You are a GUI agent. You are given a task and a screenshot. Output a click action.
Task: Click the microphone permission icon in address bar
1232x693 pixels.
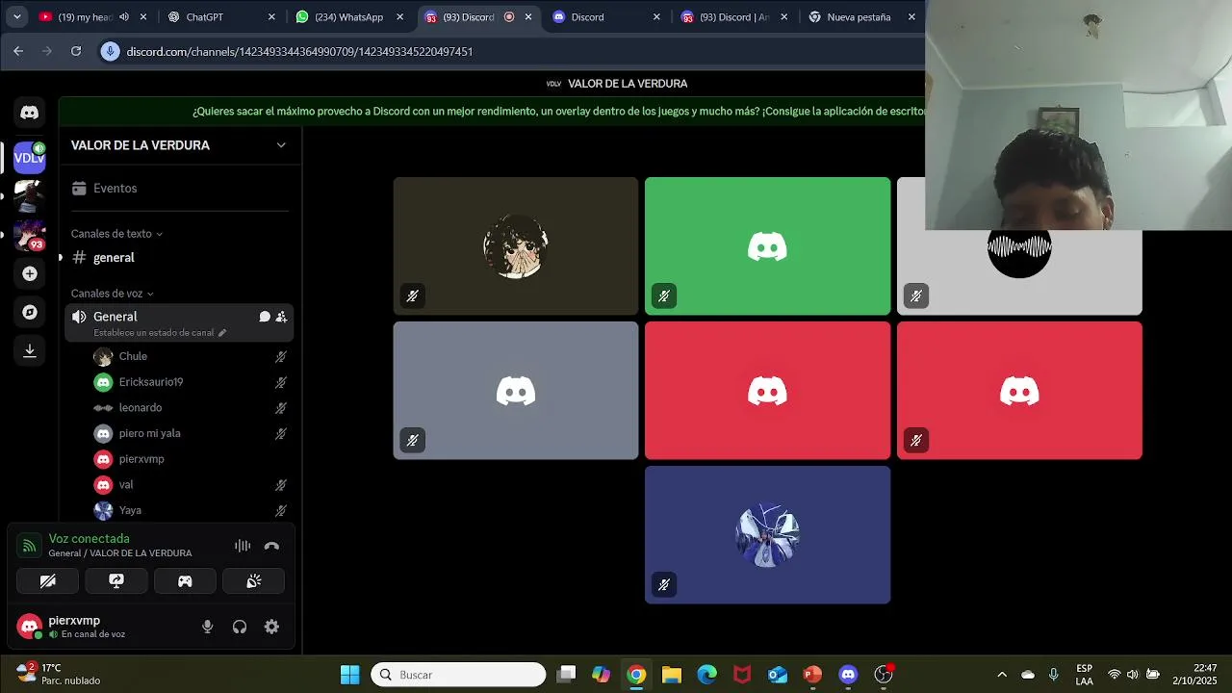click(110, 51)
